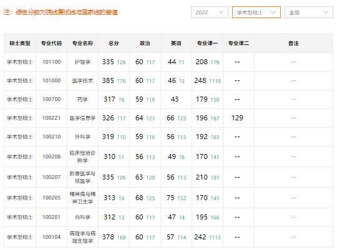Click the chevron arrow in 全部 selector
337x250 pixels.
point(326,12)
